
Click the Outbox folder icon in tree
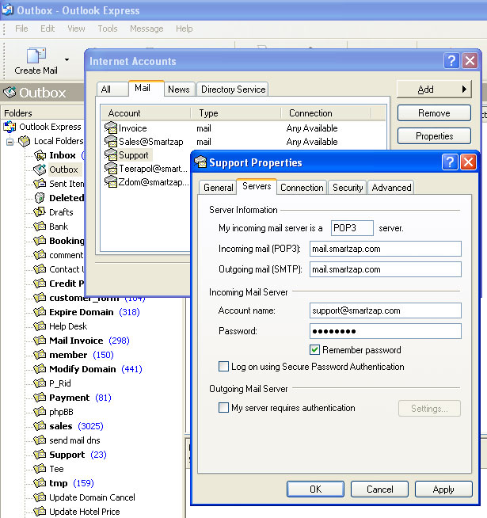click(x=40, y=169)
